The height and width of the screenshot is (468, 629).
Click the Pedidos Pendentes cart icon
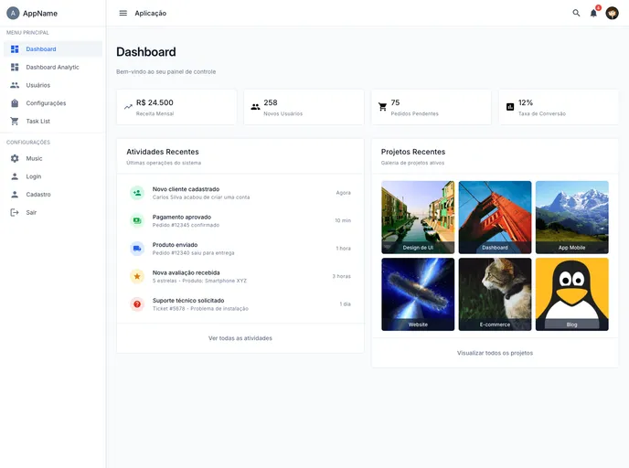point(383,107)
